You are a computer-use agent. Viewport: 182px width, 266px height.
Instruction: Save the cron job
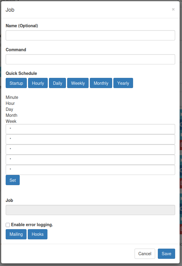[x=166, y=254]
